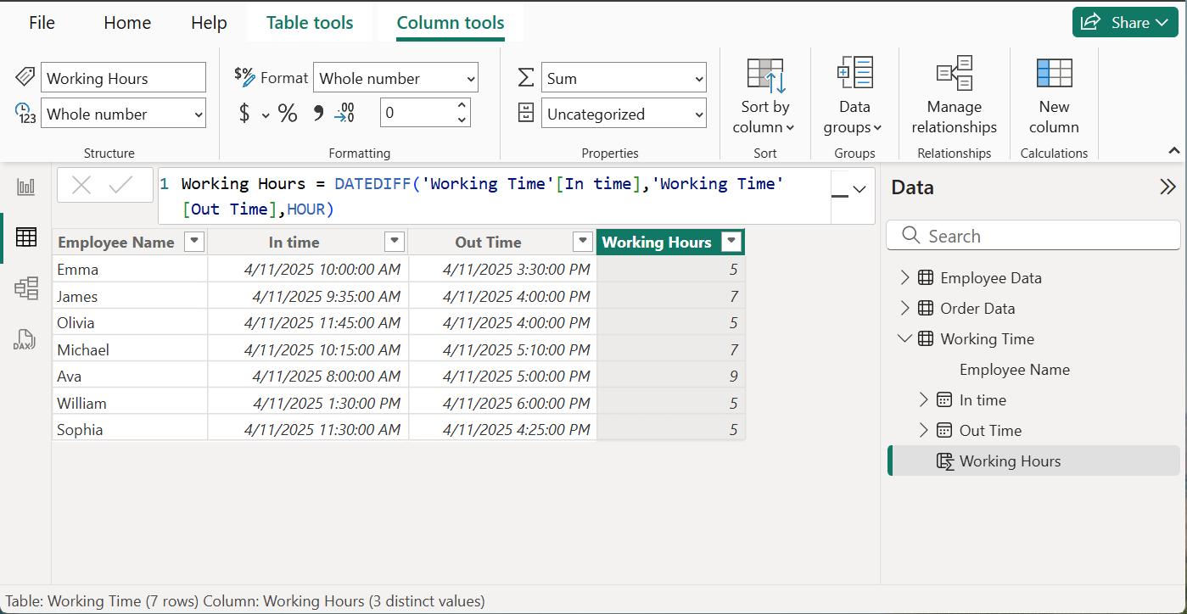Open Employee Name column filter dropdown

[194, 242]
